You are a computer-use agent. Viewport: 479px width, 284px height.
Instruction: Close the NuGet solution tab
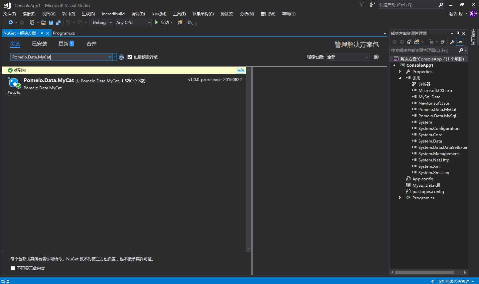click(48, 33)
